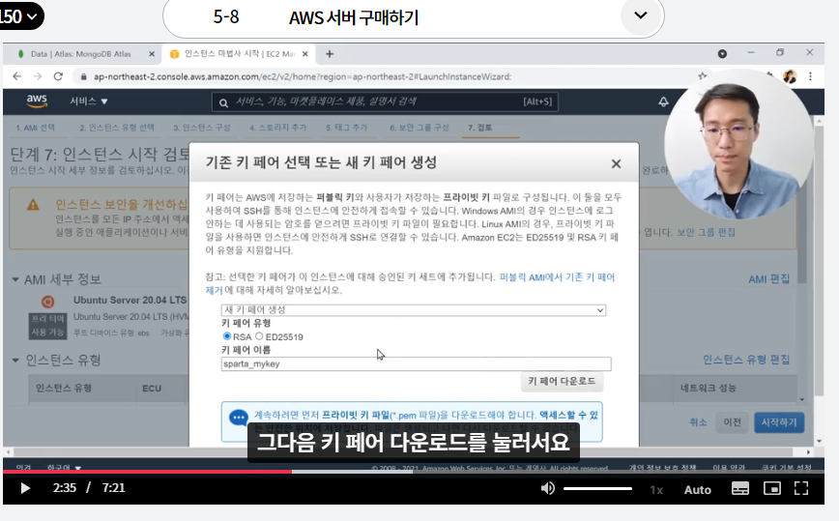Go to step 2. 인스턴스 유형 선택
Screen dimensions: 839x521
pyautogui.click(x=117, y=128)
